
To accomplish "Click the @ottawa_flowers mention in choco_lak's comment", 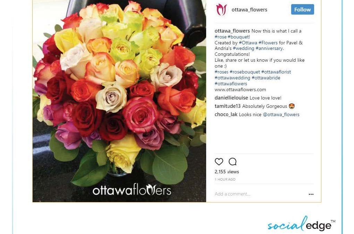I will tap(281, 114).
